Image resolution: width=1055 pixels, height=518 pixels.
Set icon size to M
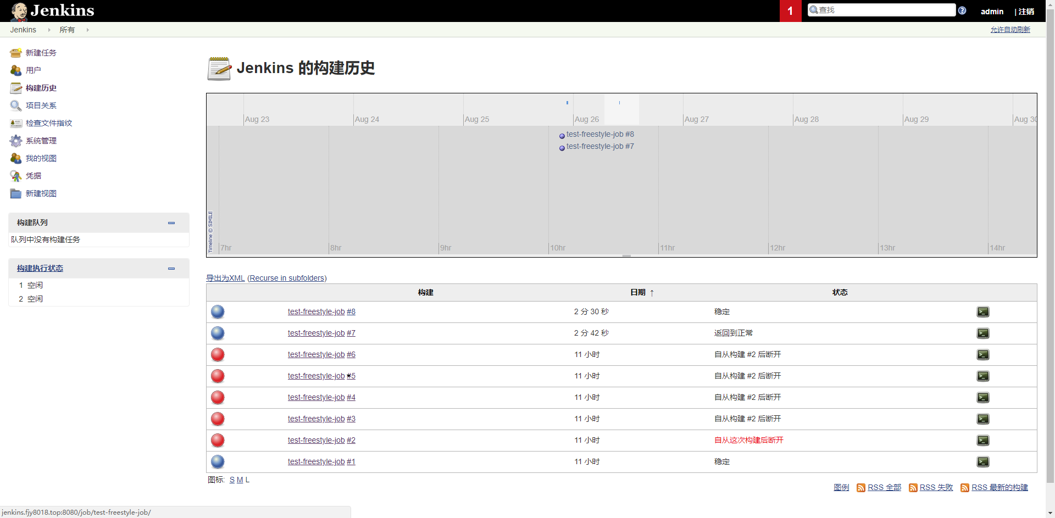240,480
